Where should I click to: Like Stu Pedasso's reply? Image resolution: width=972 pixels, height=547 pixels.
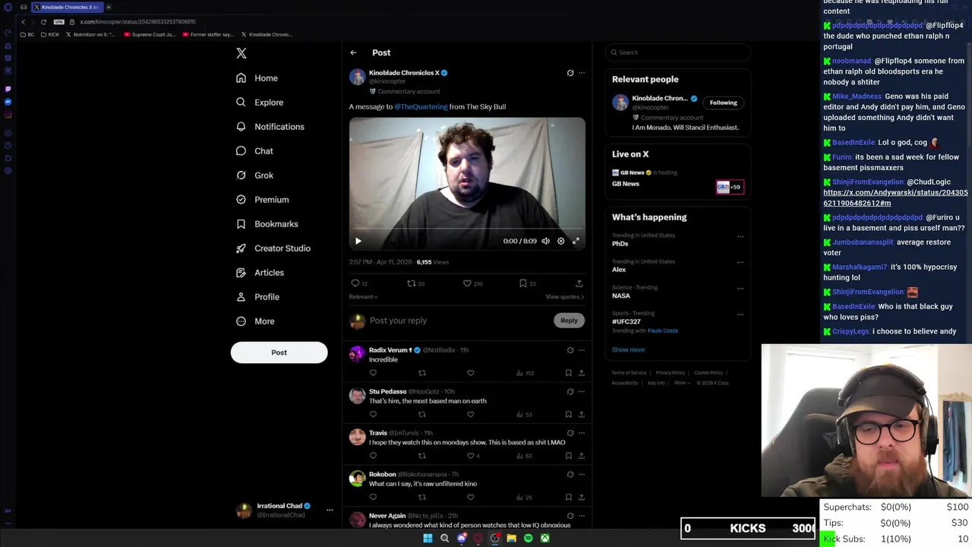471,414
